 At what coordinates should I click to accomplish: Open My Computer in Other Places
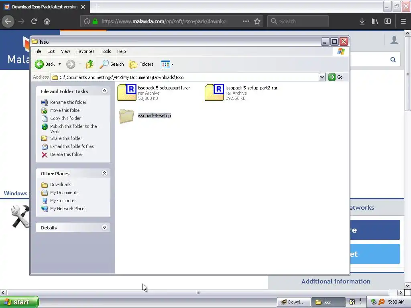[63, 201]
